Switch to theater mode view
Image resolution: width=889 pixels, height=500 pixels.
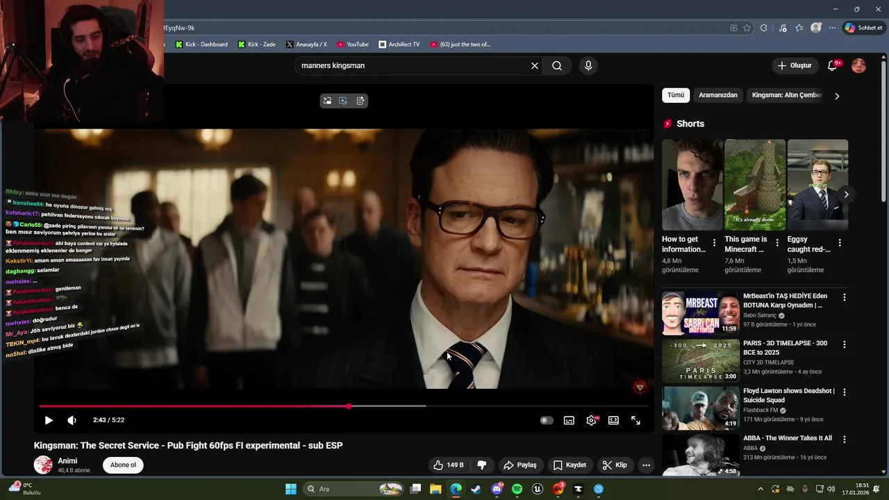[613, 420]
